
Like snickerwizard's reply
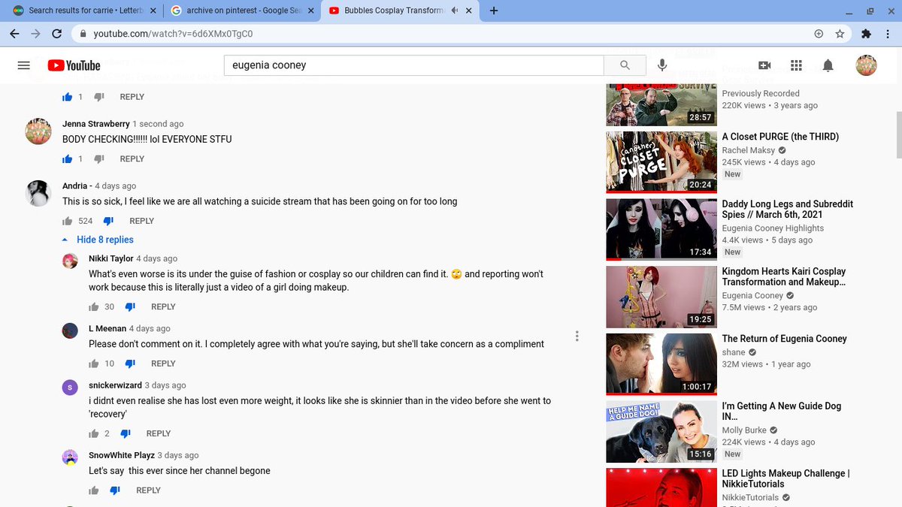pos(94,433)
